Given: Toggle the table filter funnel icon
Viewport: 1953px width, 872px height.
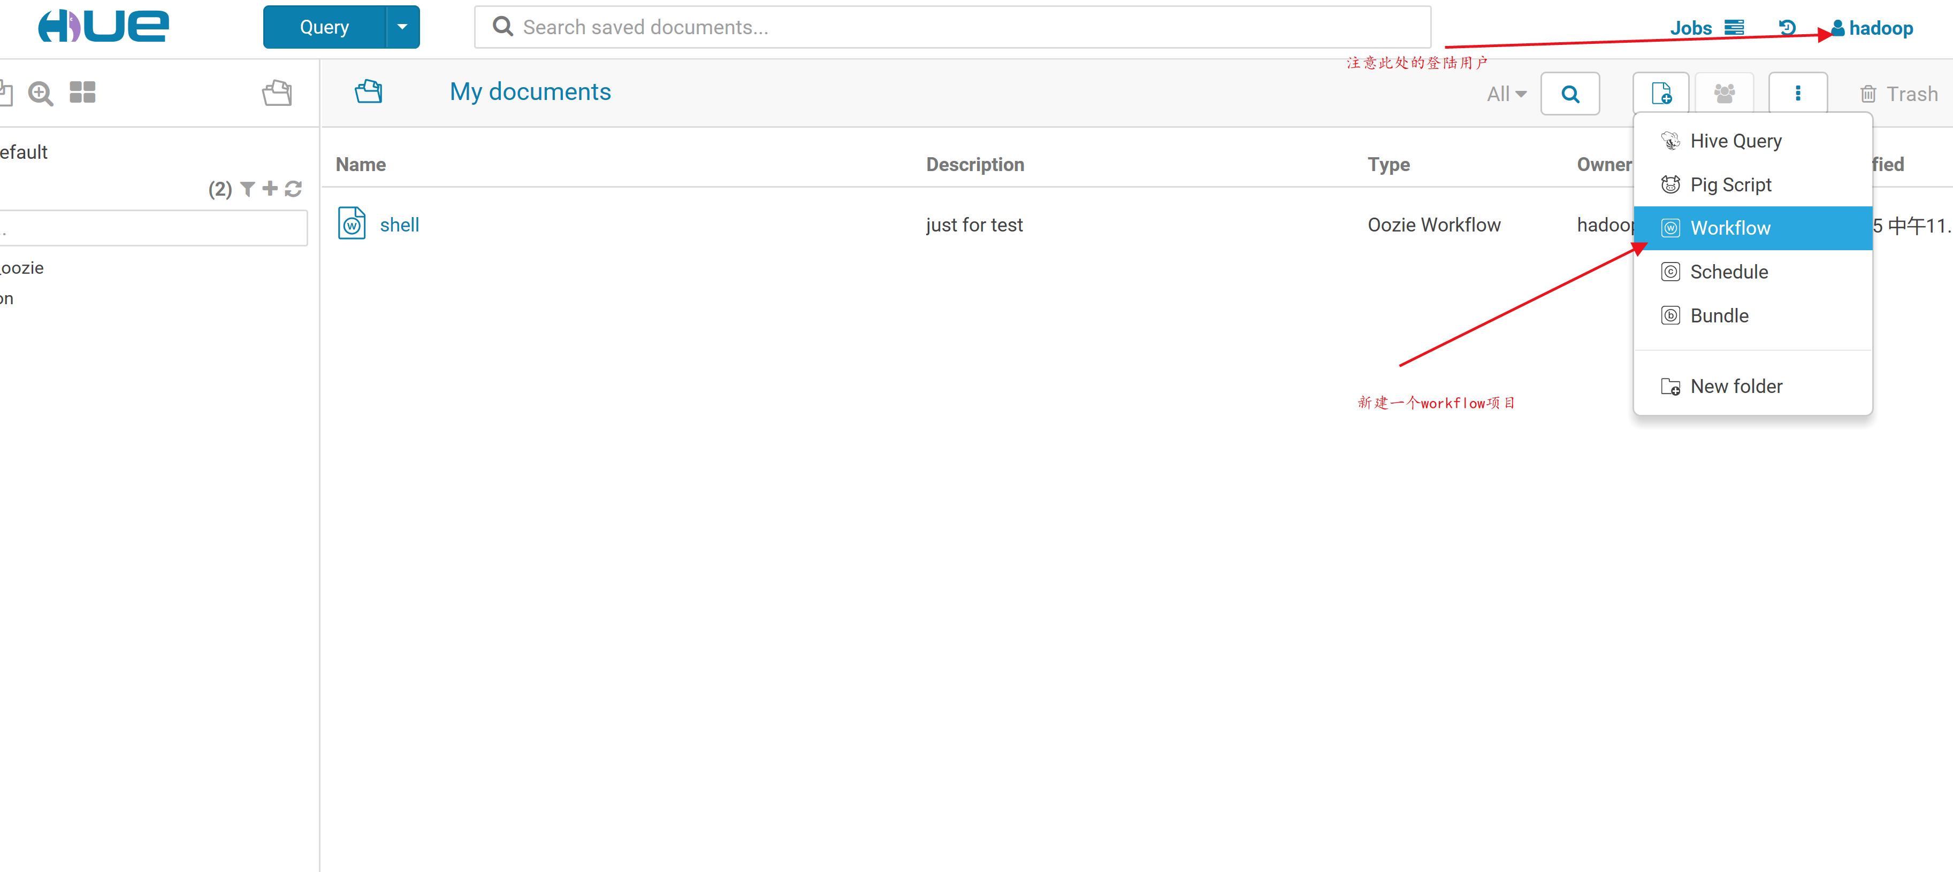Looking at the screenshot, I should (247, 189).
